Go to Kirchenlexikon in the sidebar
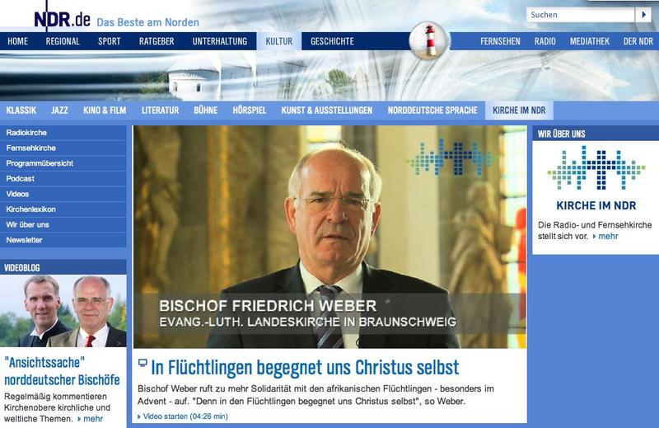Image resolution: width=659 pixels, height=428 pixels. tap(30, 209)
